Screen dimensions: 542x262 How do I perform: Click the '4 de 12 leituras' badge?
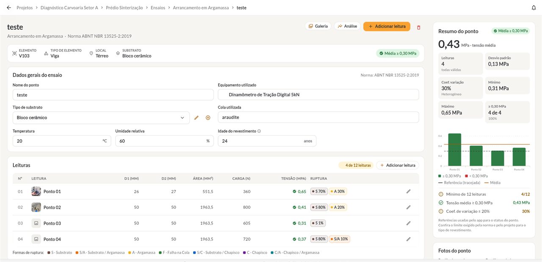[355, 165]
